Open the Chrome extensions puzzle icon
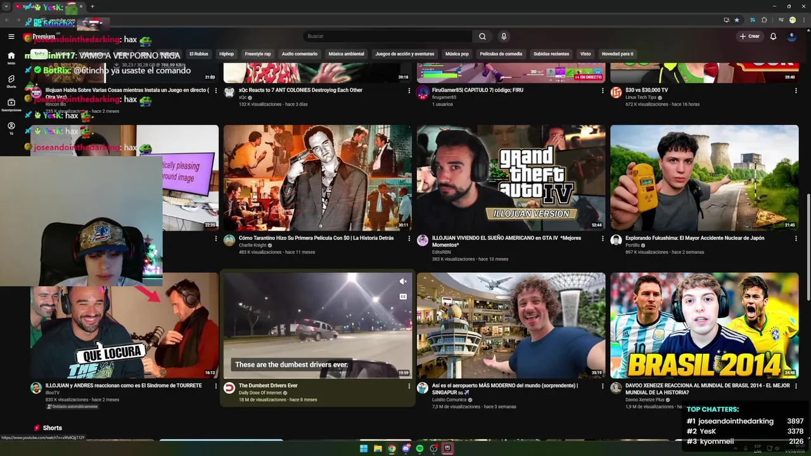The width and height of the screenshot is (811, 456). click(x=764, y=20)
